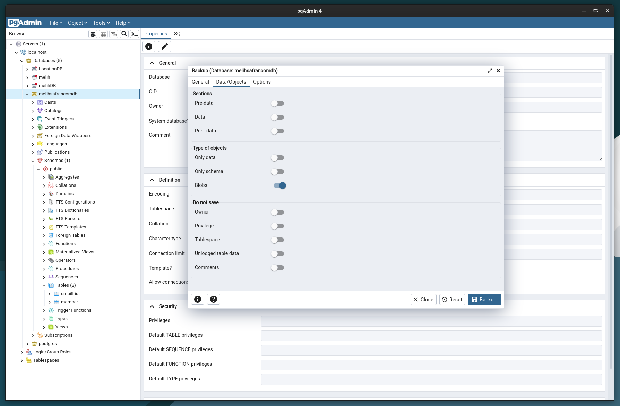Close the Backup dialog with X icon

pos(498,71)
